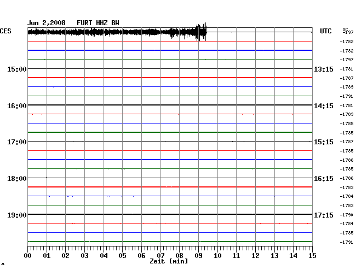Click the "13:15" UTC time label
Screen dimensions: 356x270
coord(324,69)
